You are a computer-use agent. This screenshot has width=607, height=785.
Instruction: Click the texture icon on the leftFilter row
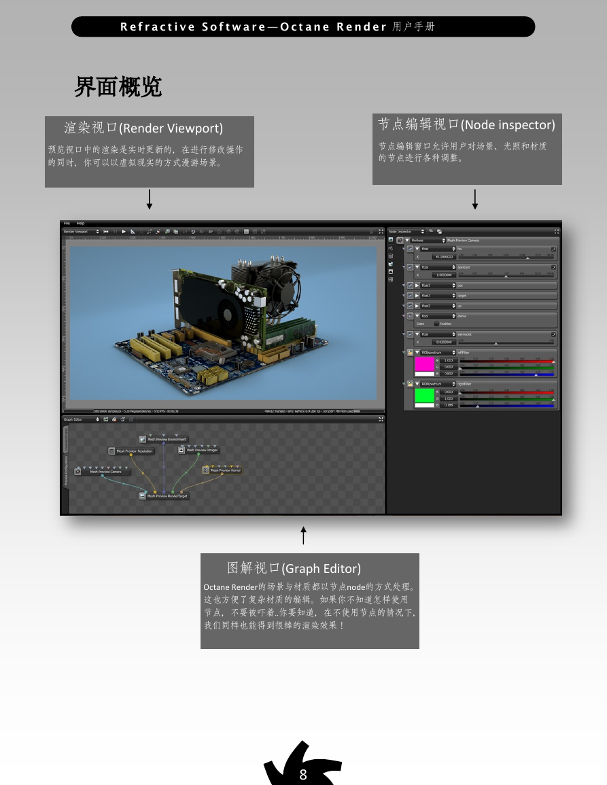pos(410,353)
